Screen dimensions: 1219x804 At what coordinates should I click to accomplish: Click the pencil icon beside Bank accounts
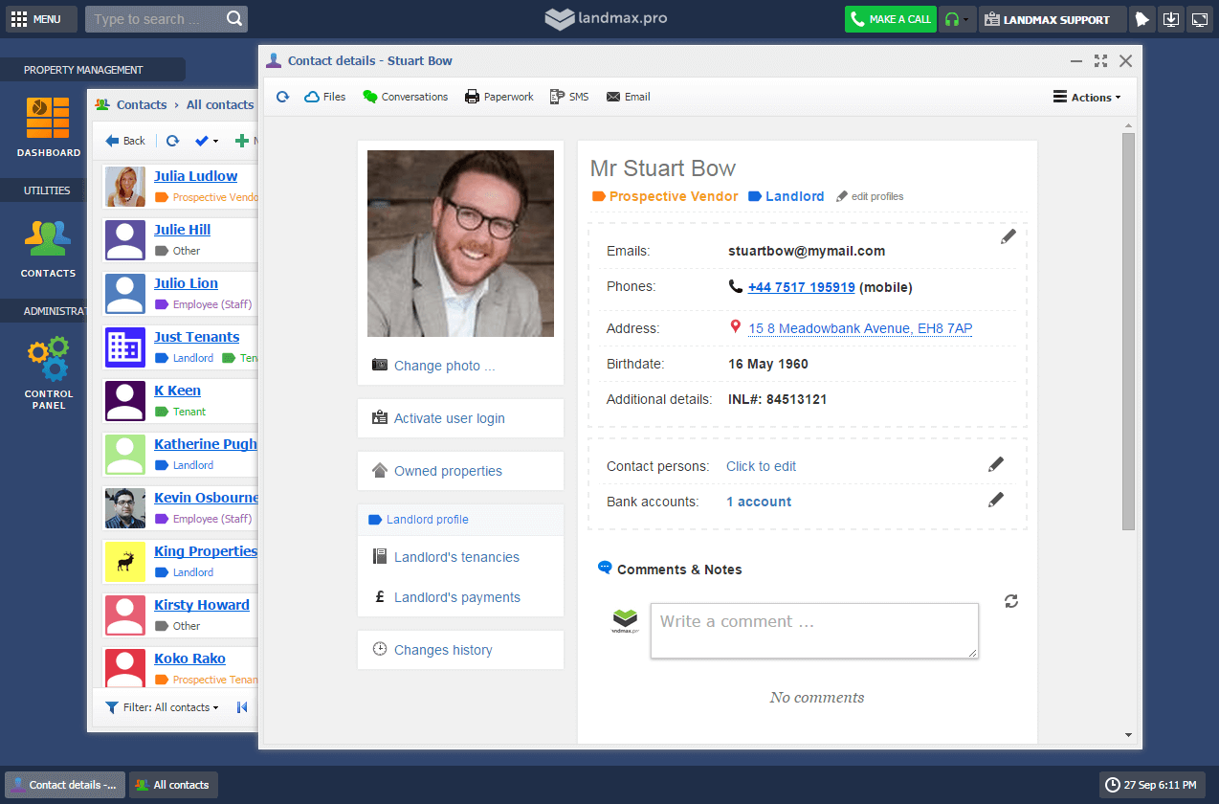pos(996,500)
